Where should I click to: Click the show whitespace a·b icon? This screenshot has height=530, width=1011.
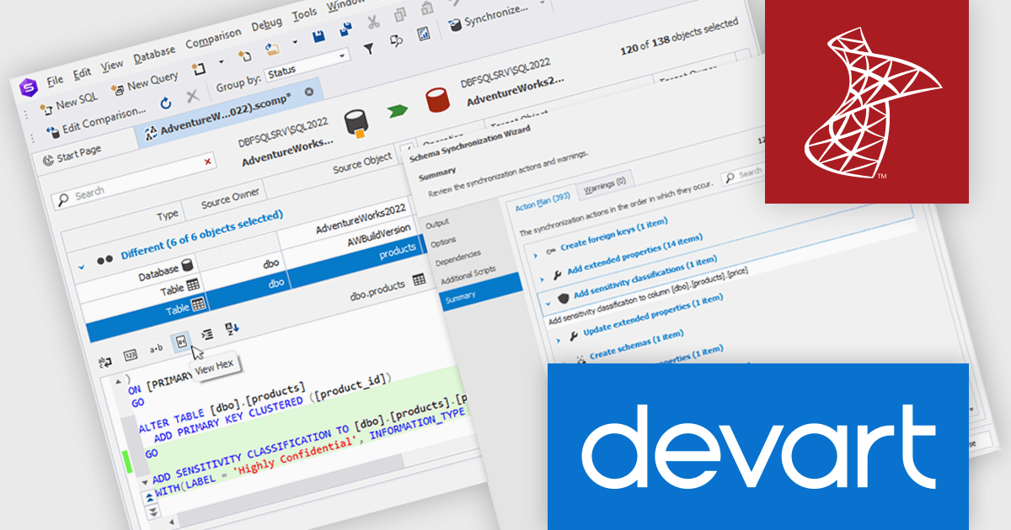click(x=156, y=348)
